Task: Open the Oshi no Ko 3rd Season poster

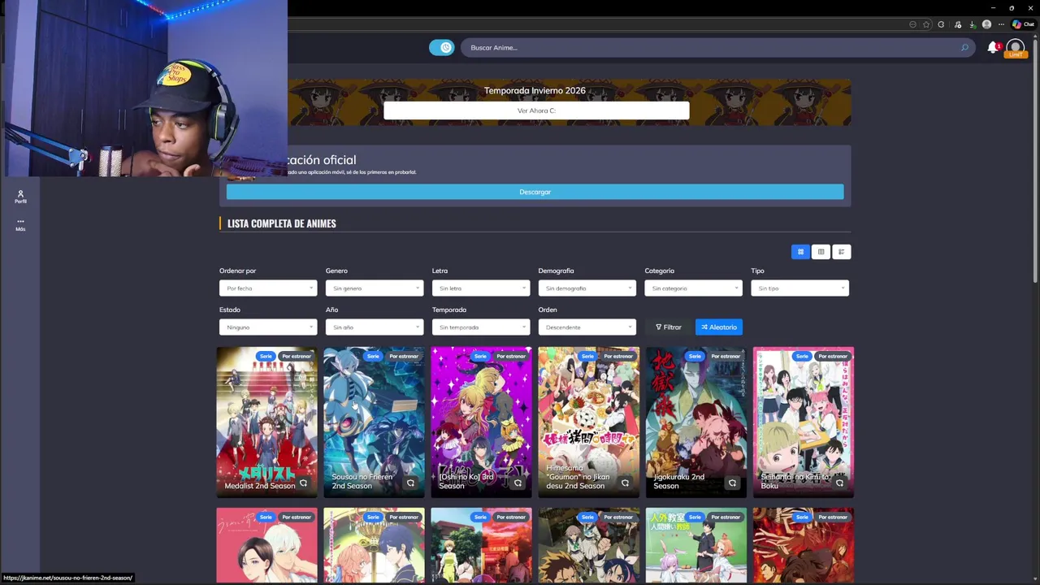Action: point(481,421)
